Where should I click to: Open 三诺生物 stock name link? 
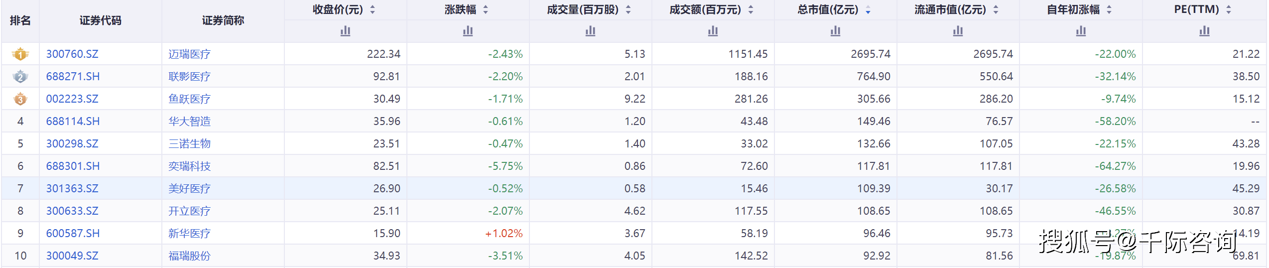point(189,143)
